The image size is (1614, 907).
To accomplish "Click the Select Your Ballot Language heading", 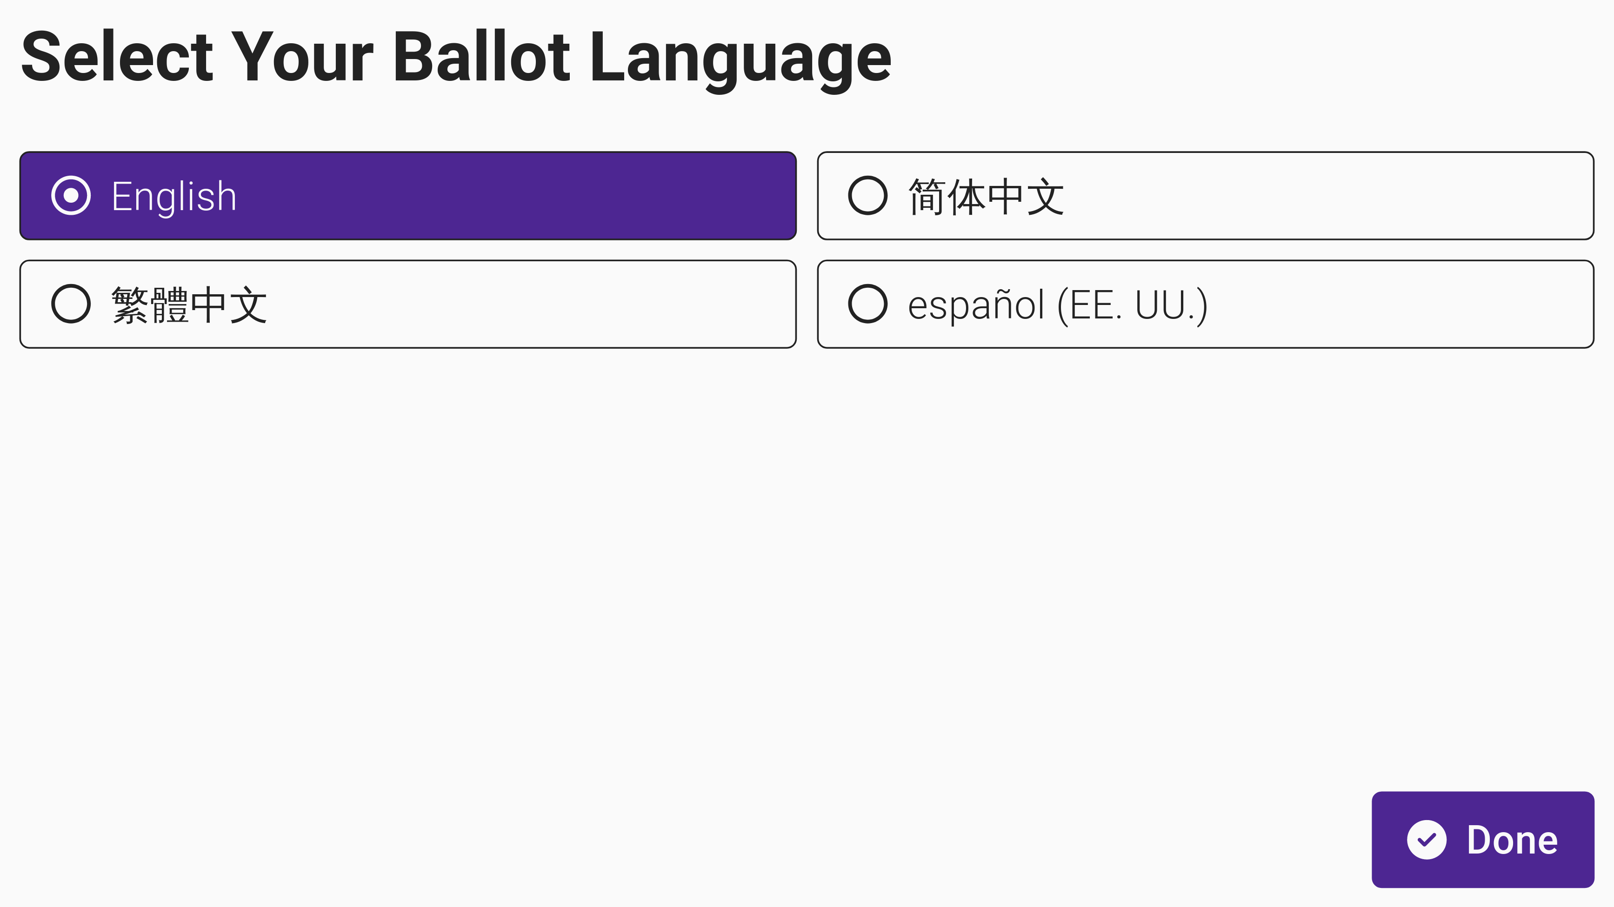I will (456, 58).
